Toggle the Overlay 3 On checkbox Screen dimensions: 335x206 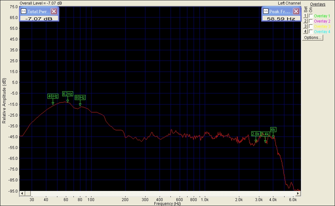click(x=311, y=26)
